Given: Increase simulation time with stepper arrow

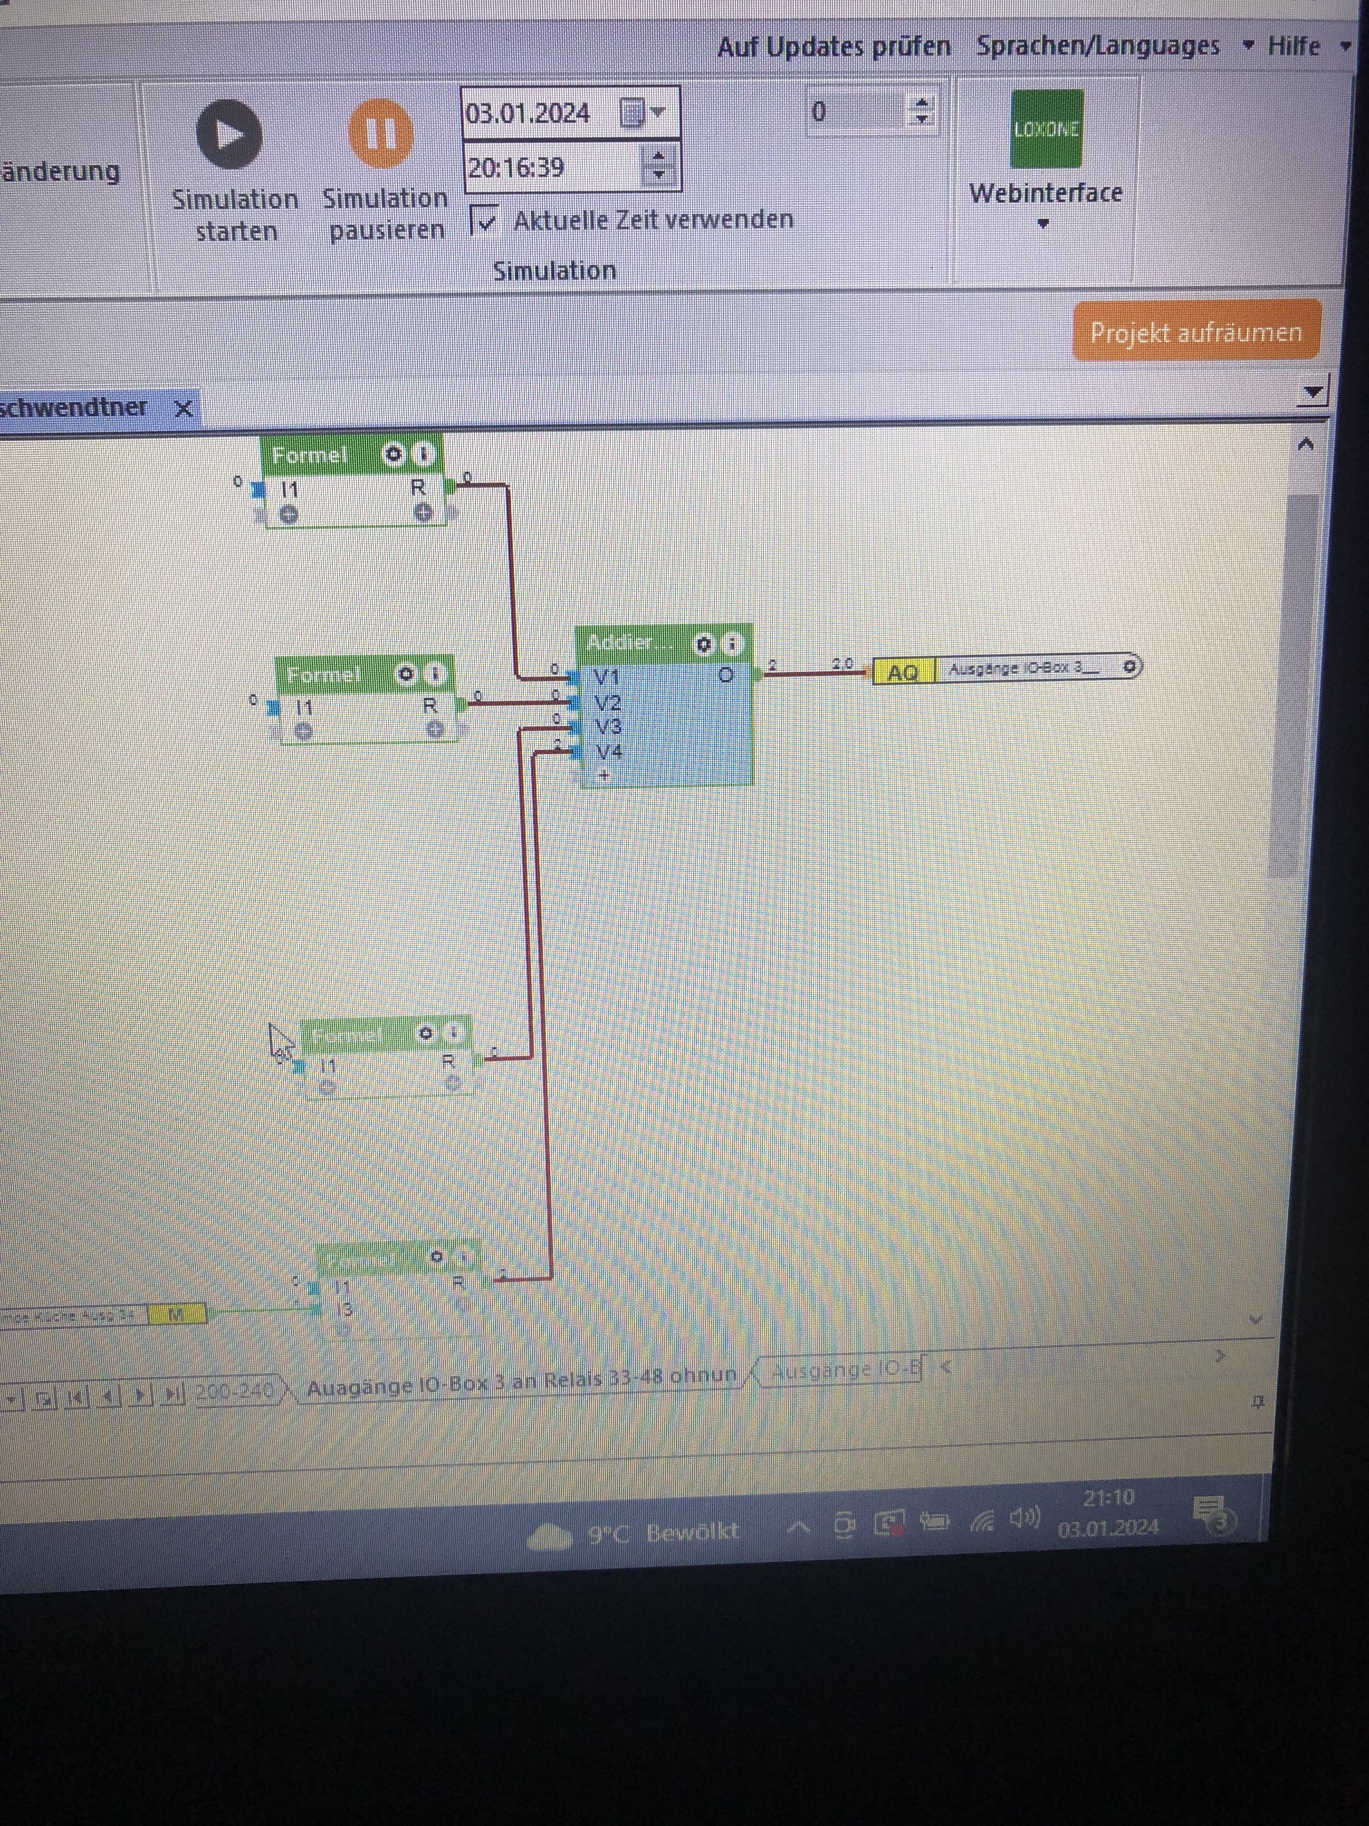Looking at the screenshot, I should click(659, 157).
